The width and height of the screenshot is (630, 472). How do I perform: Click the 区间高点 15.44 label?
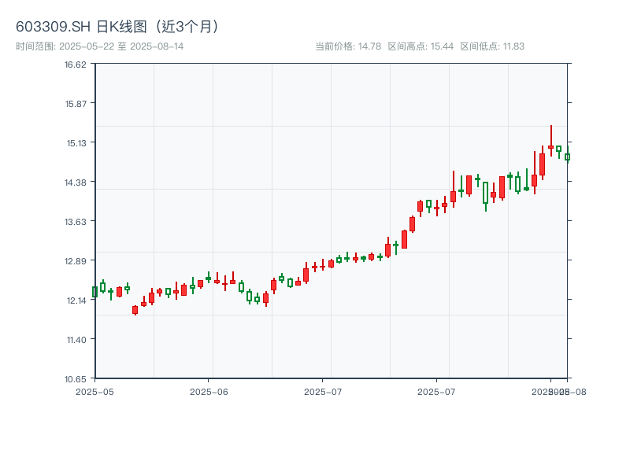[421, 46]
